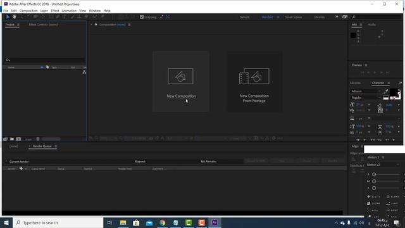Click the lock icon beside Composition tab
The image size is (405, 228).
(96, 24)
